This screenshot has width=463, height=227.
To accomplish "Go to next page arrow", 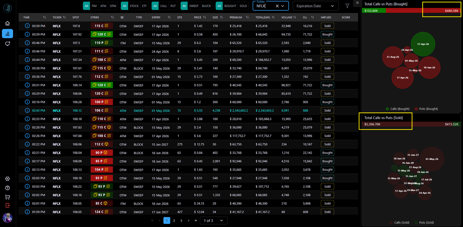I will 189,220.
